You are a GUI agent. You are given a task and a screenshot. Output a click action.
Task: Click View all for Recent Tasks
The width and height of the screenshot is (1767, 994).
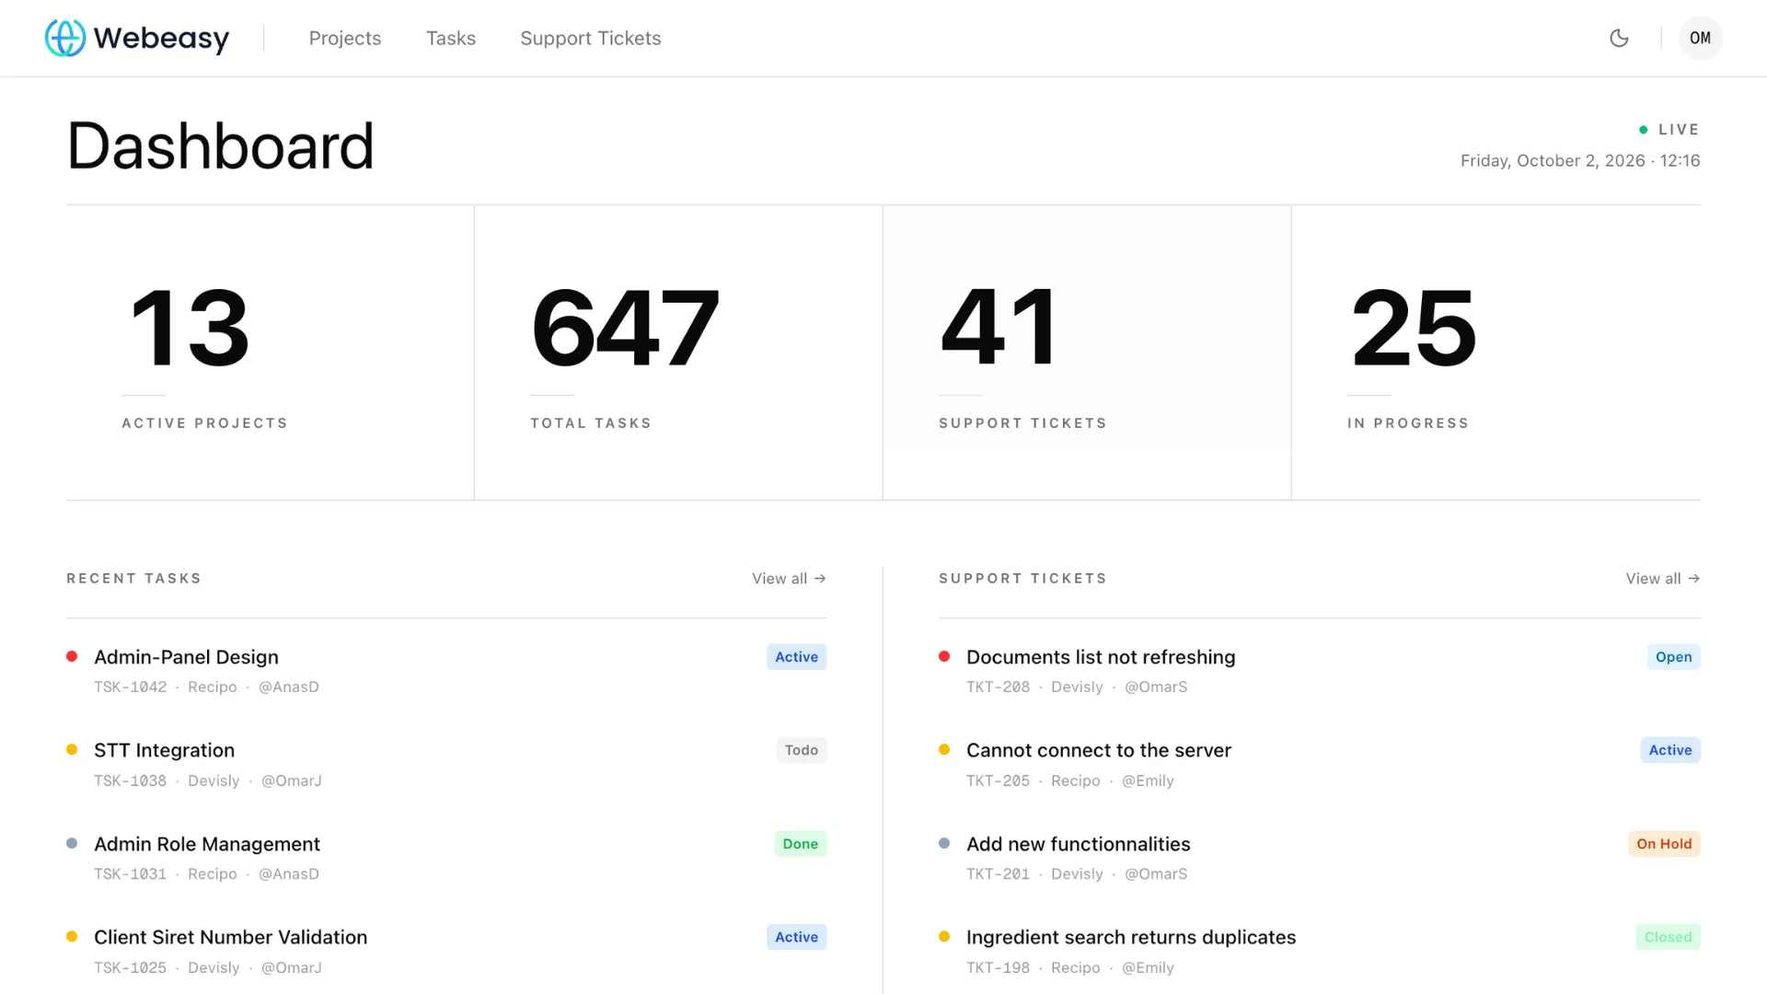tap(789, 578)
